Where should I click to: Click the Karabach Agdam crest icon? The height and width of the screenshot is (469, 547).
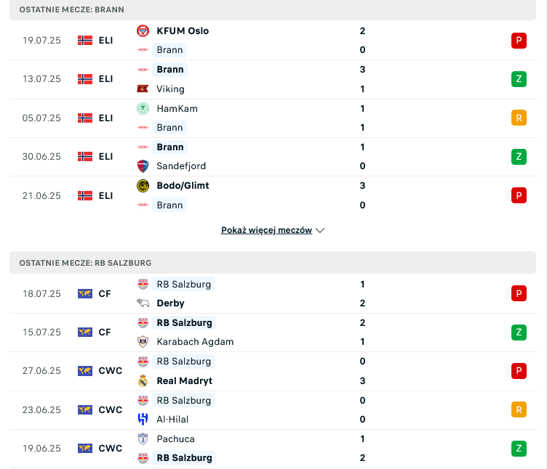tap(143, 341)
